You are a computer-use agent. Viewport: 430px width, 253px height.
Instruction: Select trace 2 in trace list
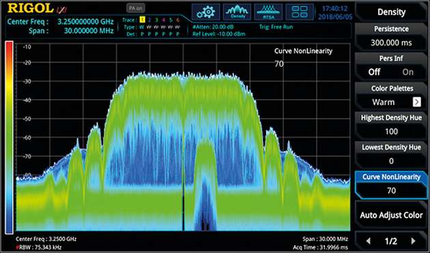[x=149, y=20]
